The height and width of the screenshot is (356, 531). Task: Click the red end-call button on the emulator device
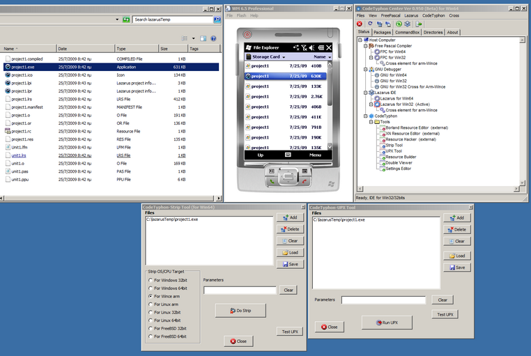pos(305,182)
